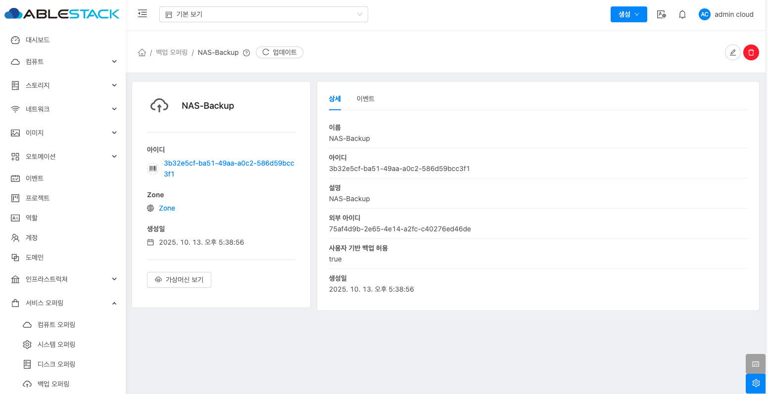Open the Zone link

coord(167,208)
